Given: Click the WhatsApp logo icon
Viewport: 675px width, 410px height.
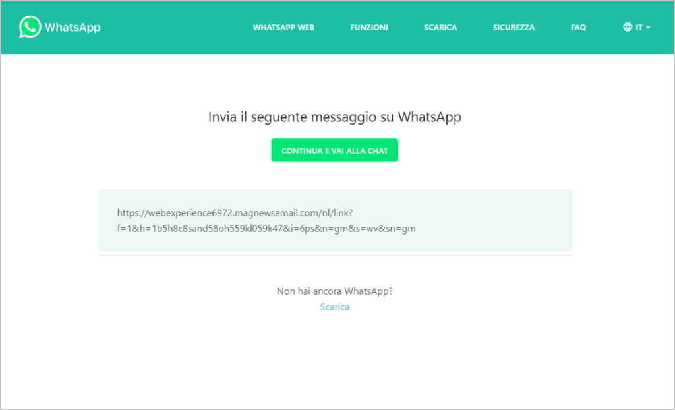Looking at the screenshot, I should tap(30, 27).
